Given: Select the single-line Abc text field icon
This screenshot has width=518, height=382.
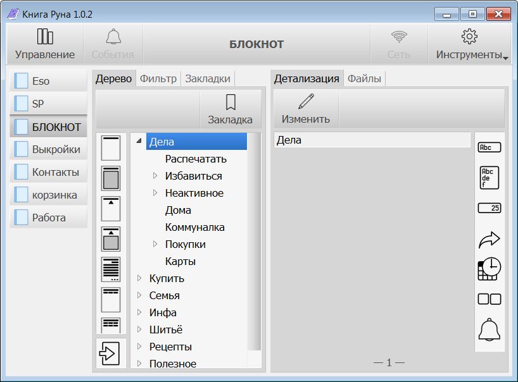Looking at the screenshot, I should point(490,147).
